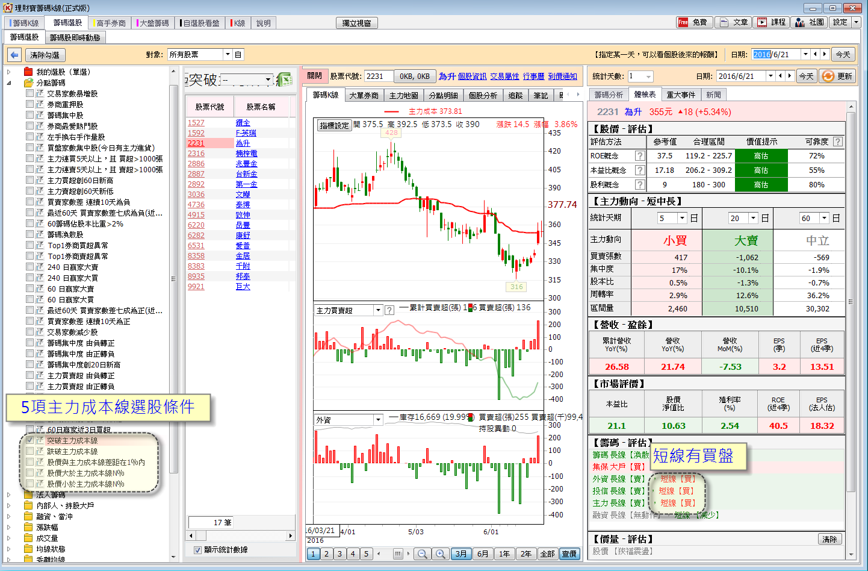Switch to the 重大事件 tab

pos(681,95)
